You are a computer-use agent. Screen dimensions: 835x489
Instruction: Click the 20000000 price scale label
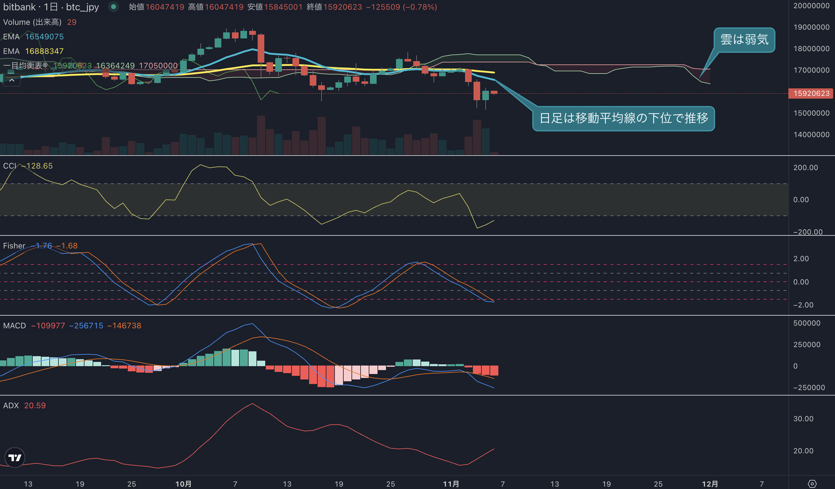tap(811, 6)
